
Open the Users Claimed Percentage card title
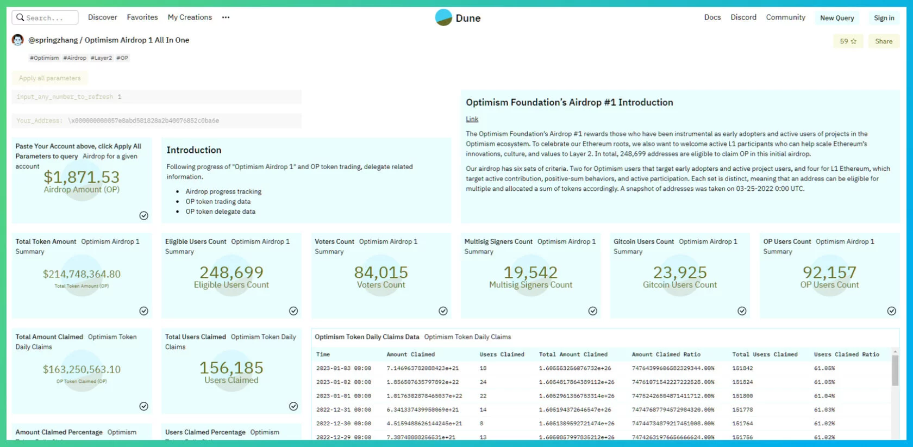point(205,432)
